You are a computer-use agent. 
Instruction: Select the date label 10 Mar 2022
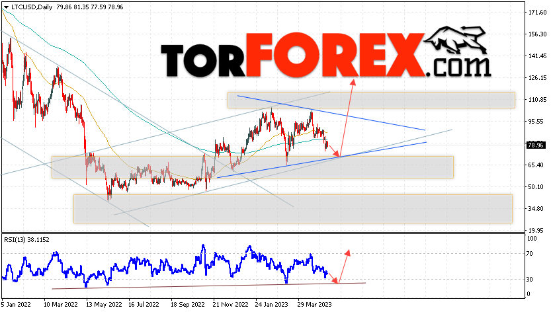[x=61, y=304]
